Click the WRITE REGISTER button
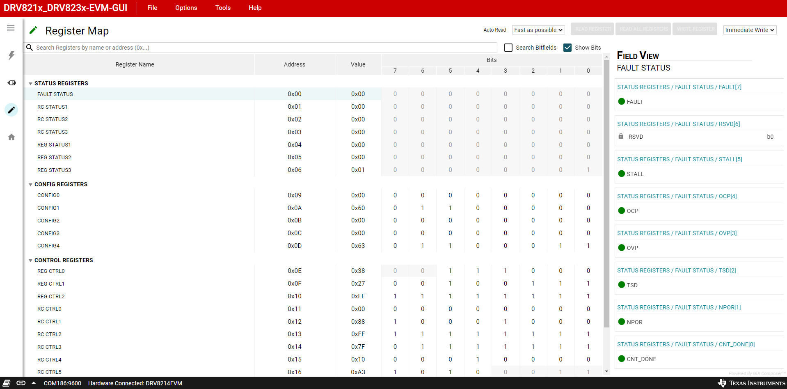 tap(695, 29)
